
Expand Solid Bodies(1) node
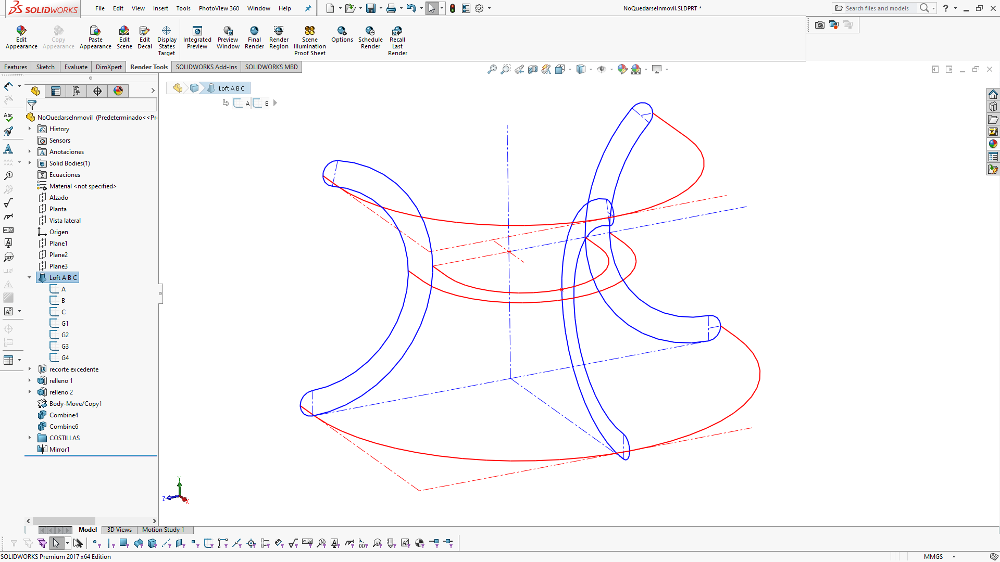[30, 163]
